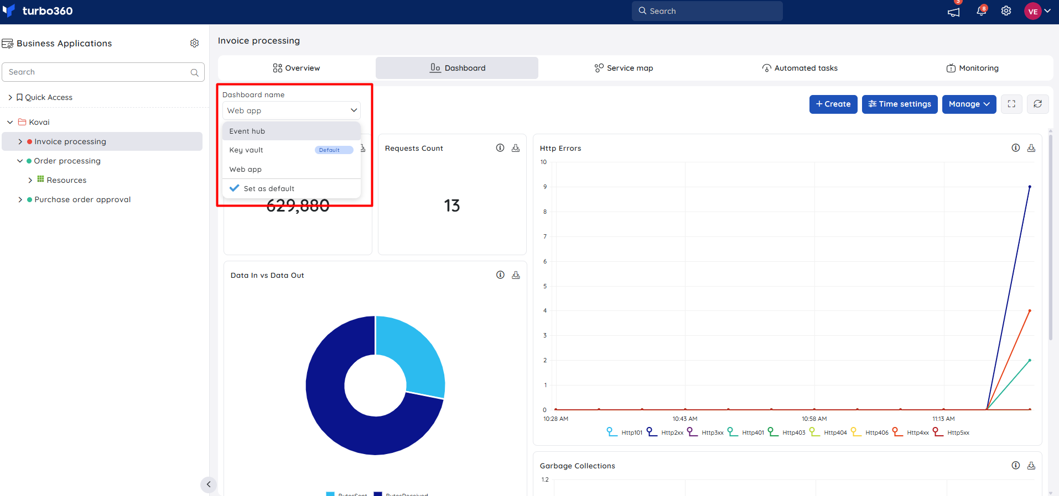
Task: Check Set as default option
Action: tap(292, 188)
